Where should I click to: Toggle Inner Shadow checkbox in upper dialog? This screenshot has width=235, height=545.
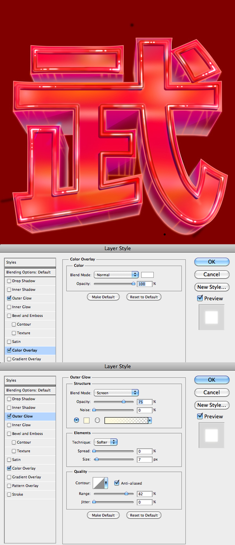9,290
